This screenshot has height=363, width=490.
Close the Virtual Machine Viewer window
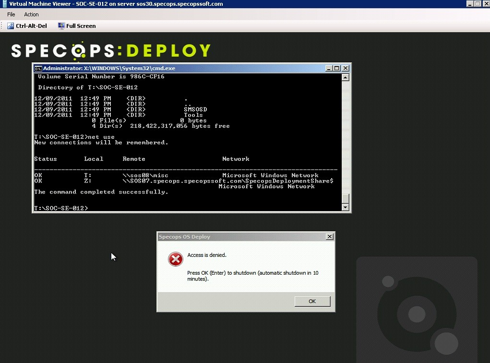point(486,4)
